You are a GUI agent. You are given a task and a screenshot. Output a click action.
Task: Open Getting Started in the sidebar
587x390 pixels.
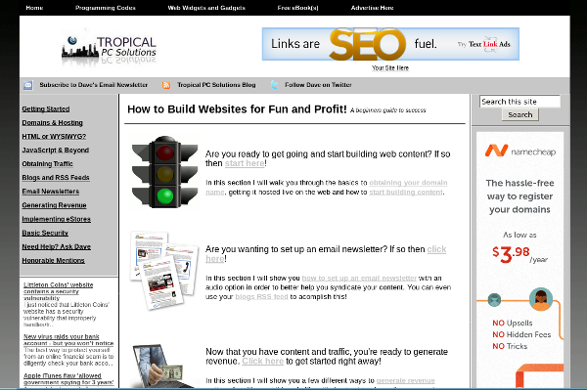click(x=46, y=108)
